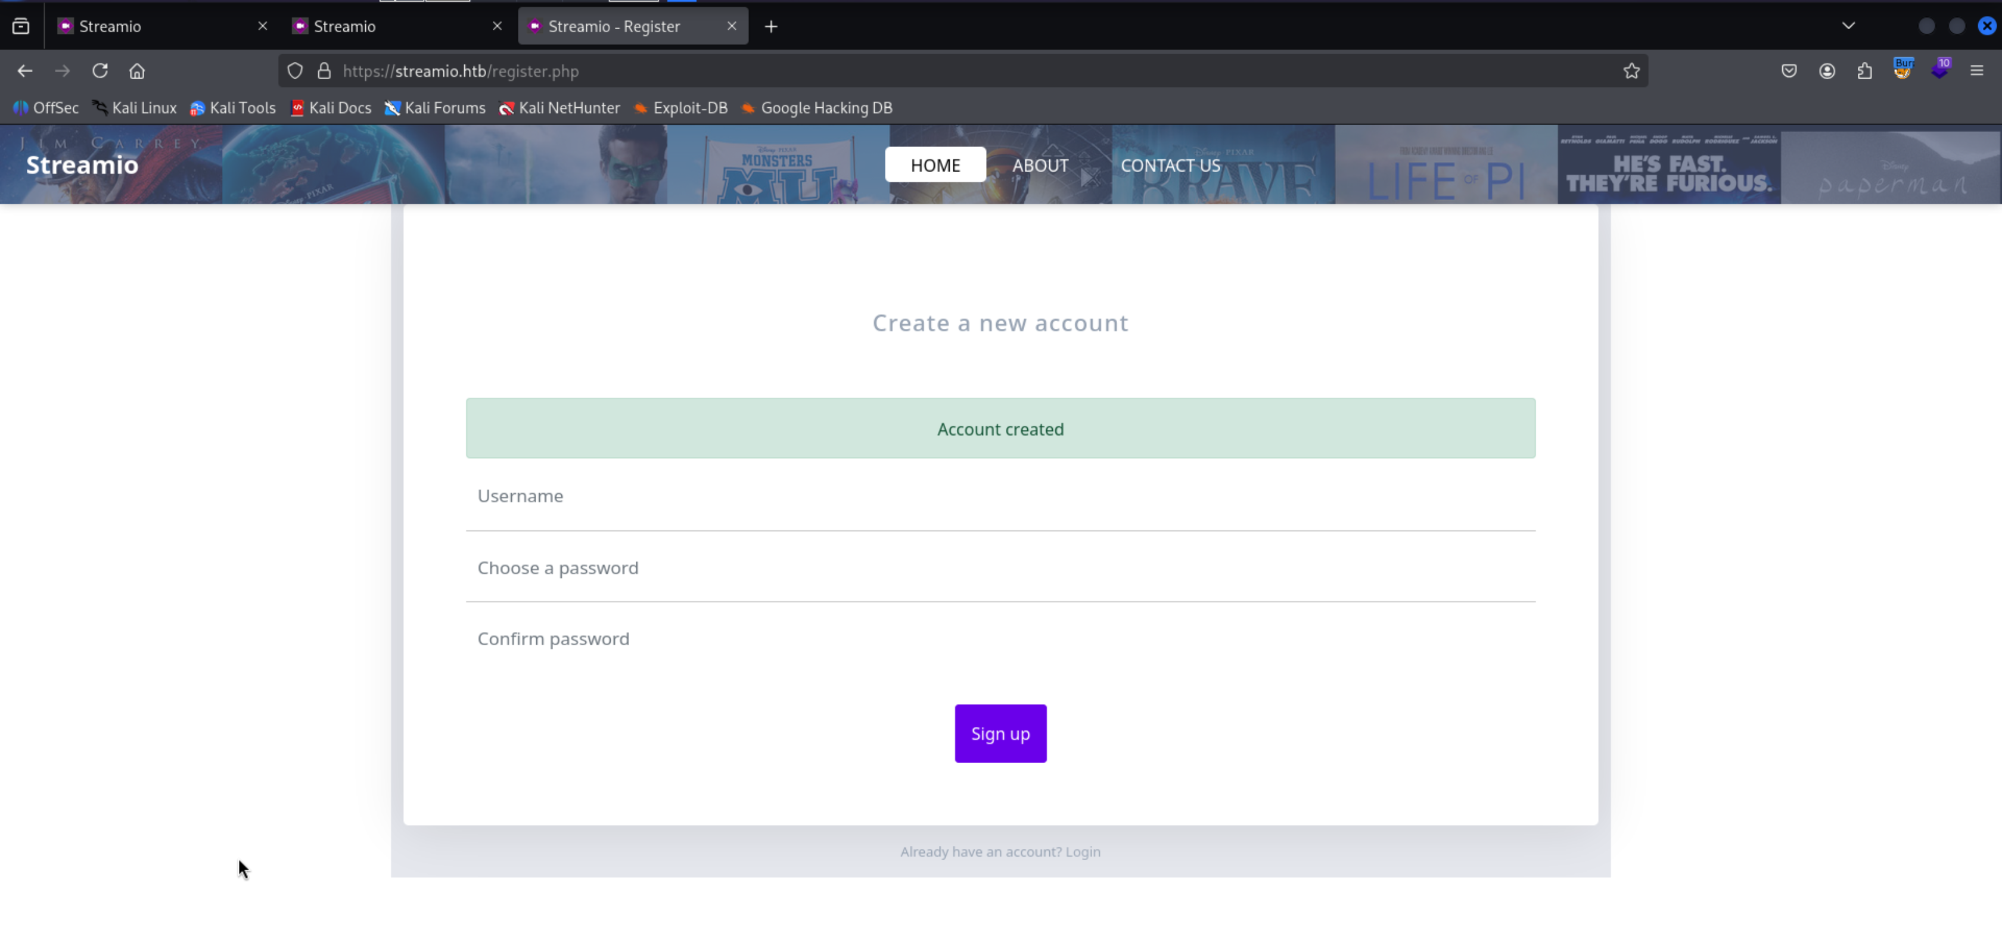Open the CONTACT US navigation item
Image resolution: width=2002 pixels, height=946 pixels.
coord(1170,166)
